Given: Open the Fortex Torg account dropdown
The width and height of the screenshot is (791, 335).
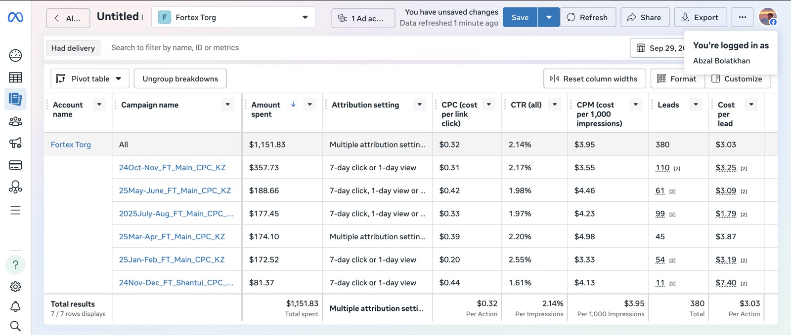Looking at the screenshot, I should click(233, 17).
